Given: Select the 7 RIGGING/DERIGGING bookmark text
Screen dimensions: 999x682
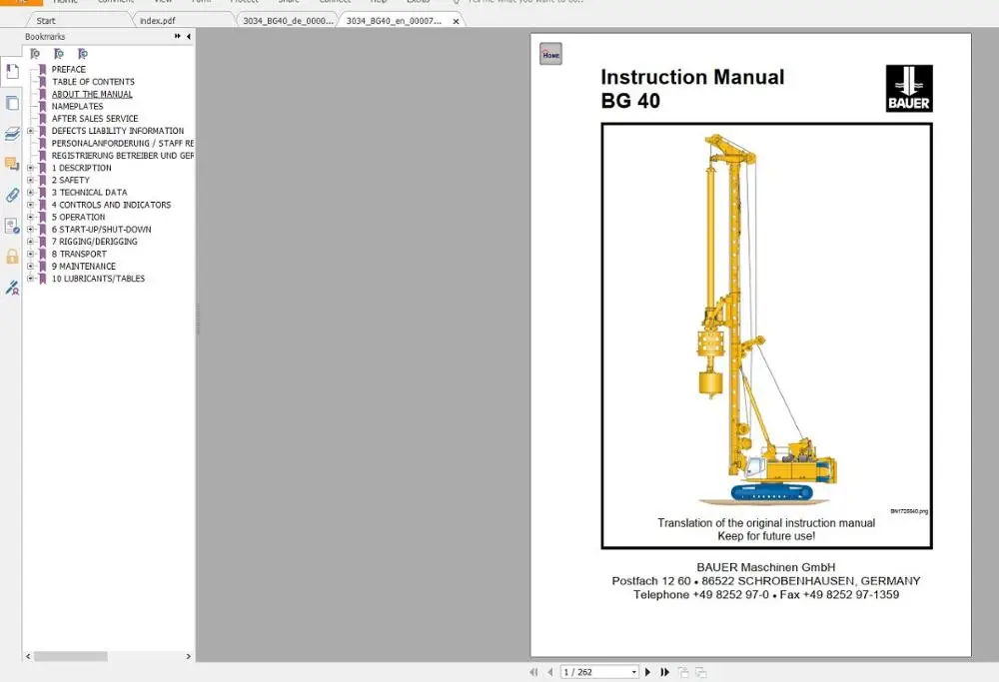Looking at the screenshot, I should coord(94,242).
